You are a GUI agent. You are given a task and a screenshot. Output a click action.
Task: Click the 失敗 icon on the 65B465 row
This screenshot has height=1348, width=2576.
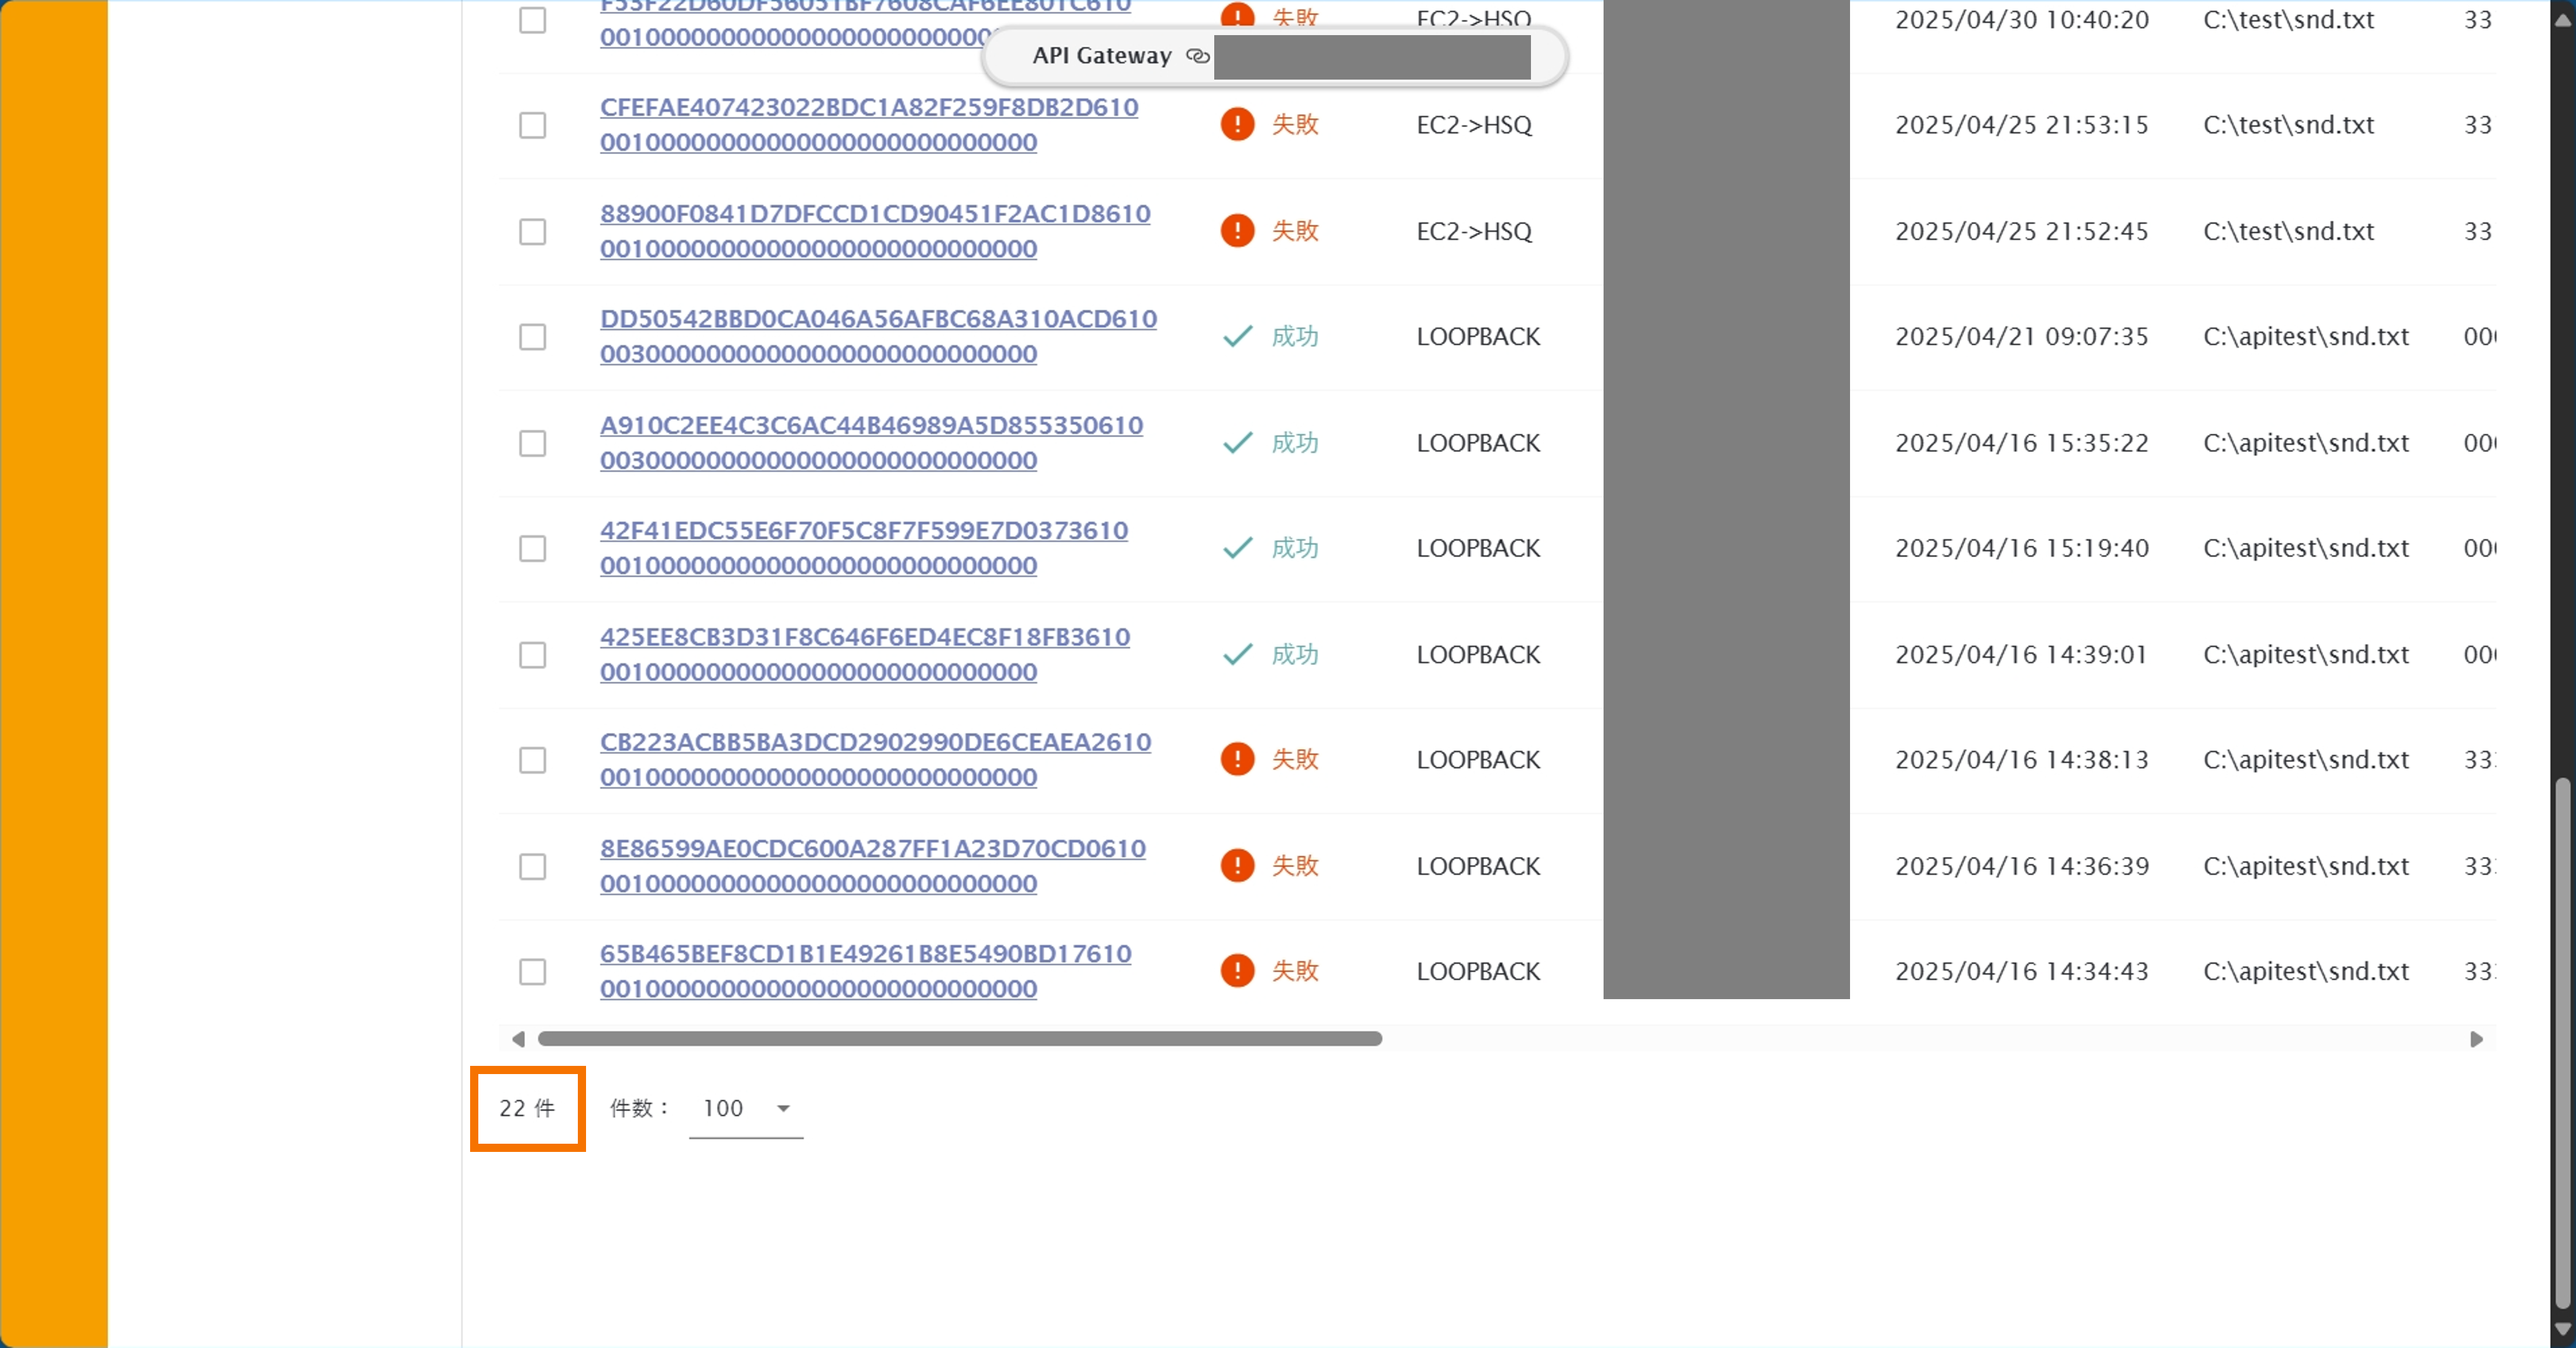(1237, 971)
